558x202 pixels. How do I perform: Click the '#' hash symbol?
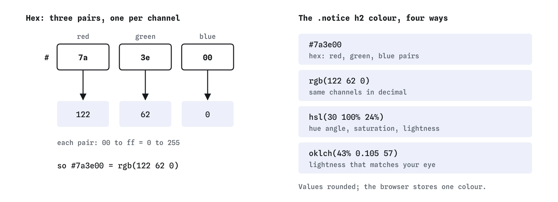(47, 58)
